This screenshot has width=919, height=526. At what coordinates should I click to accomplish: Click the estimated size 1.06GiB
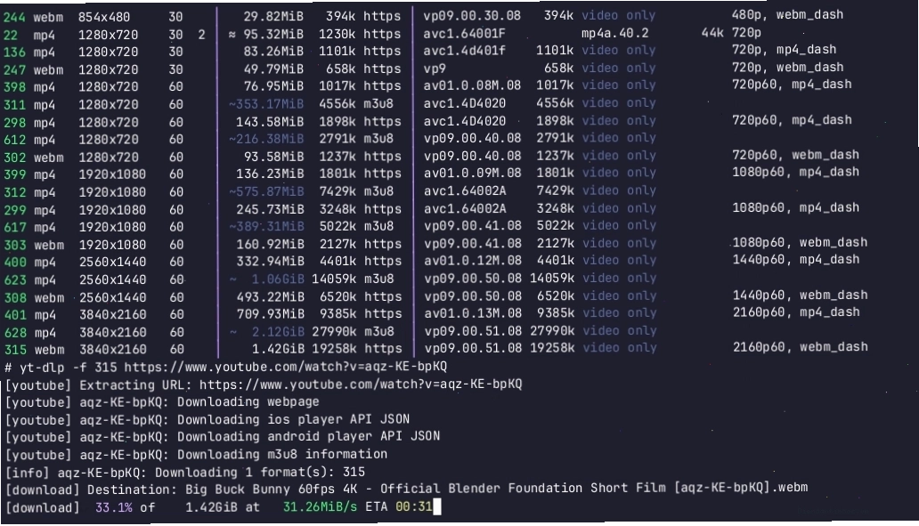tap(278, 279)
